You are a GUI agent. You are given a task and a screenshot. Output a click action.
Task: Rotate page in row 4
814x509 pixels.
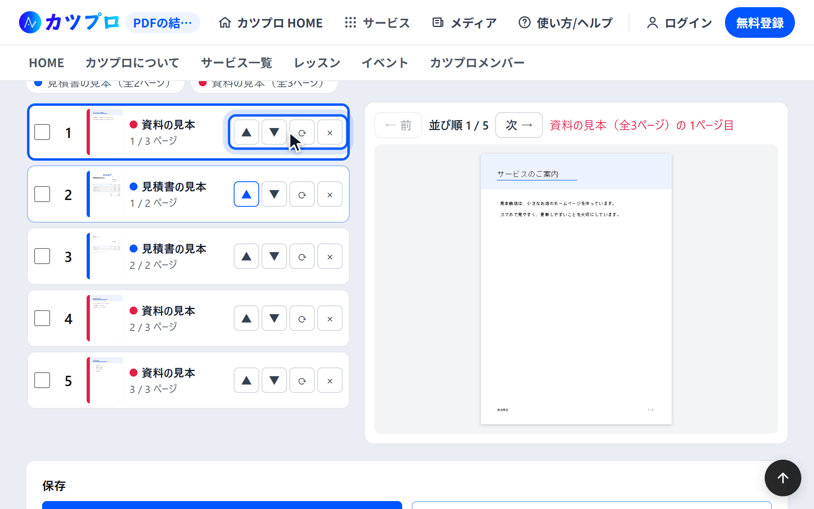(x=302, y=319)
